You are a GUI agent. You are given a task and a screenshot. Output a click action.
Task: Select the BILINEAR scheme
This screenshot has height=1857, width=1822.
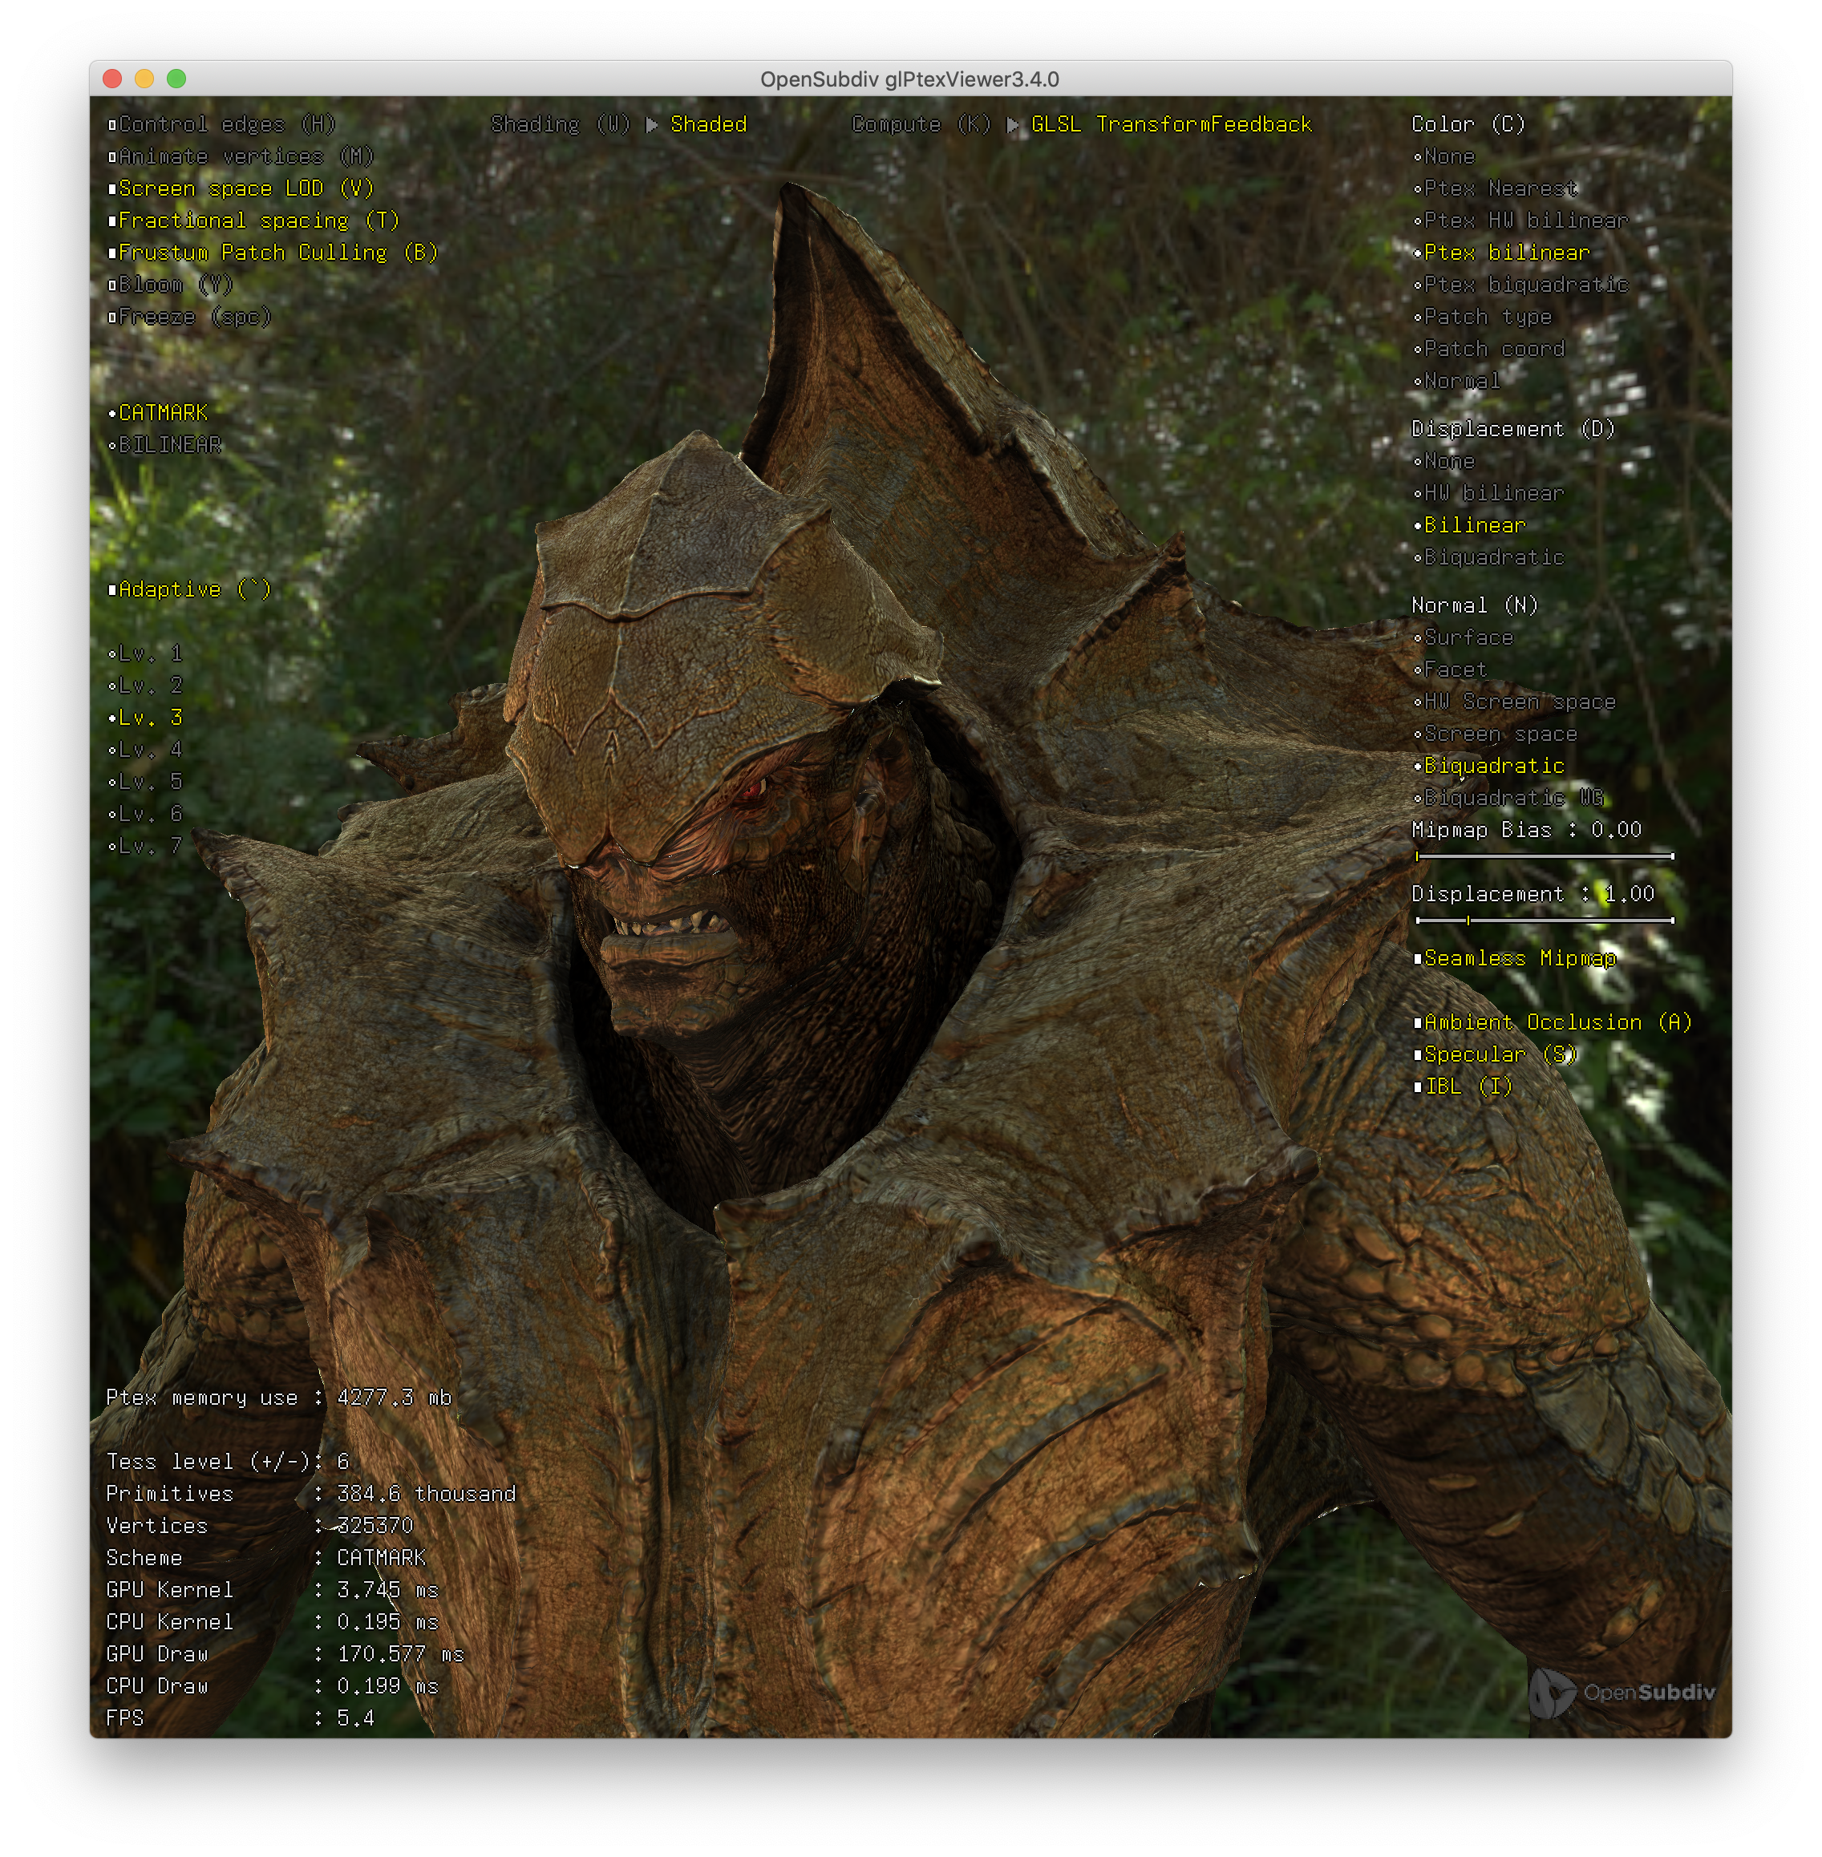point(168,446)
